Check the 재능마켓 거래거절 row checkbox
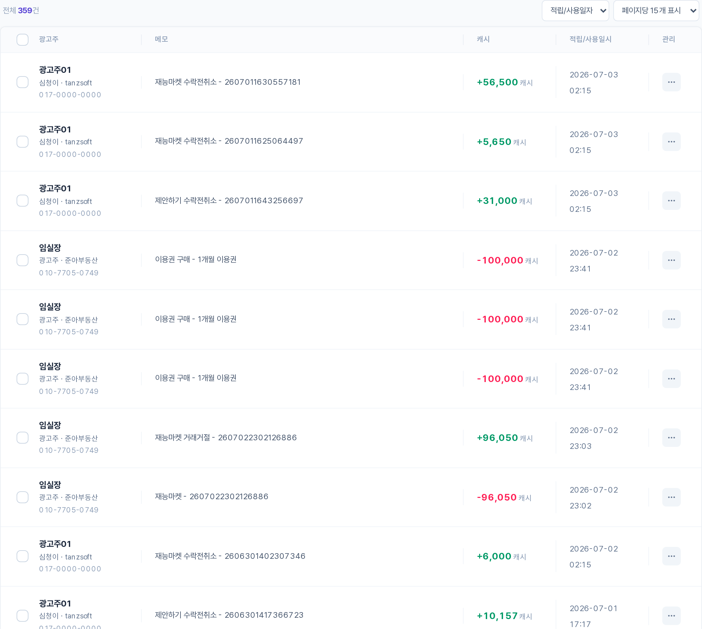 pyautogui.click(x=23, y=438)
